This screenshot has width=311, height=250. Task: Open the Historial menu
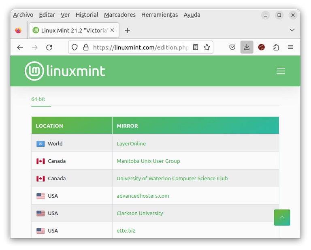tap(87, 15)
